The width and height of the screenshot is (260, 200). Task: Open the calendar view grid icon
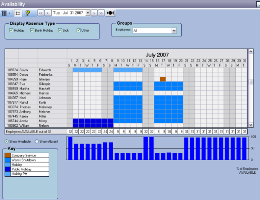[4, 13]
